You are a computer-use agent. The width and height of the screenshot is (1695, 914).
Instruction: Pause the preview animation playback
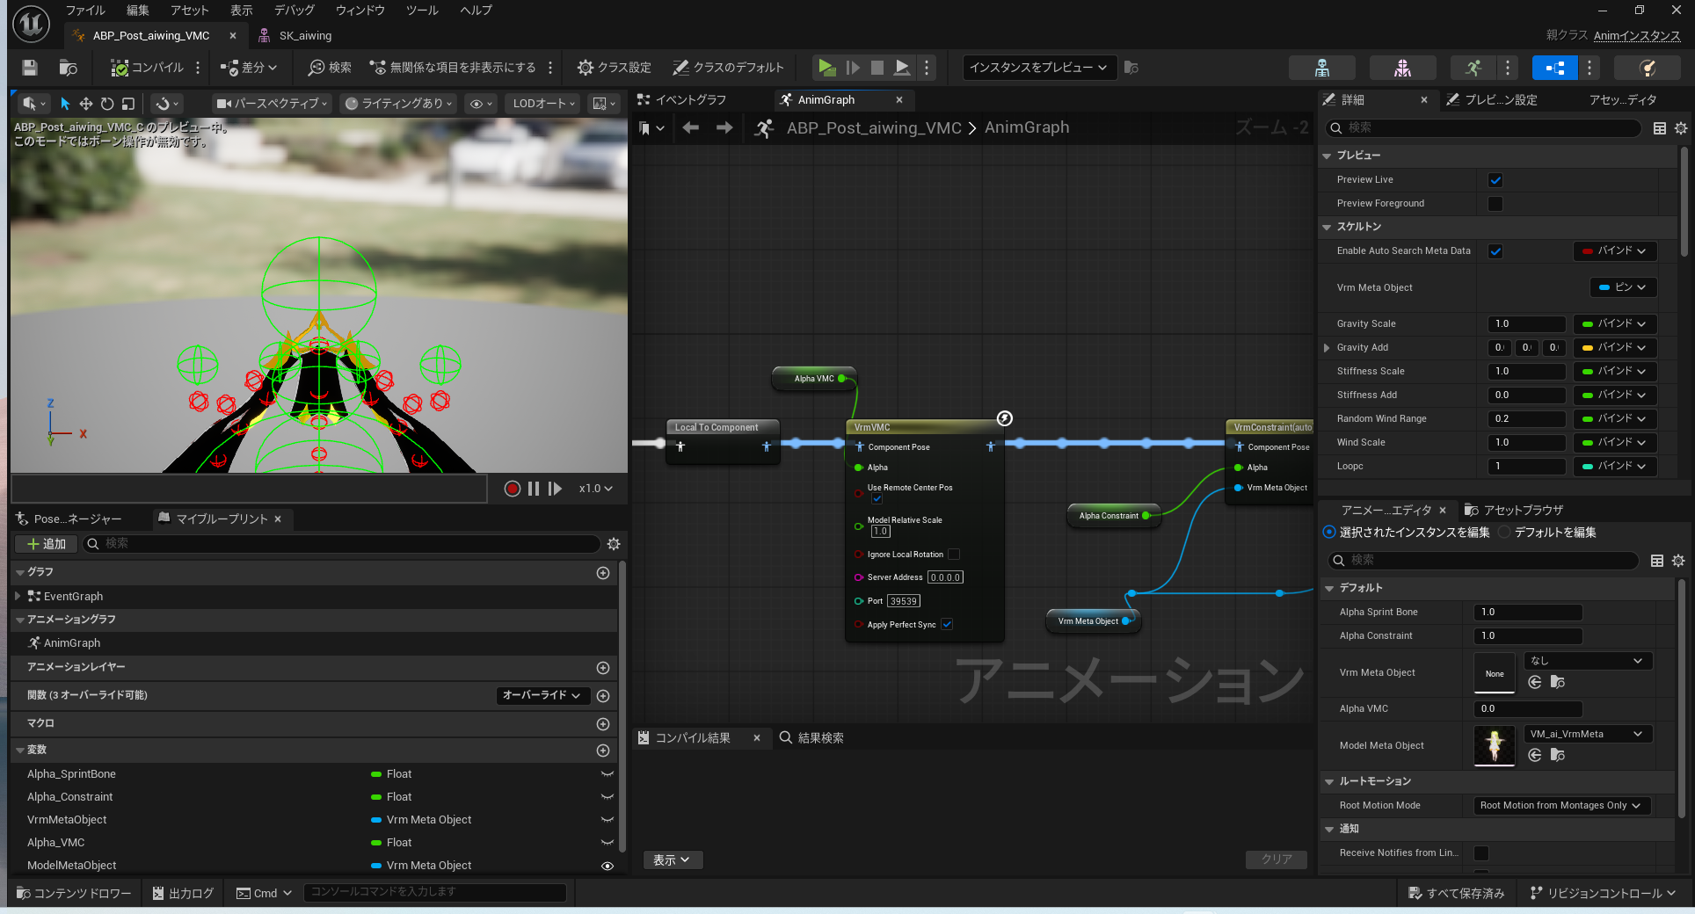(534, 489)
